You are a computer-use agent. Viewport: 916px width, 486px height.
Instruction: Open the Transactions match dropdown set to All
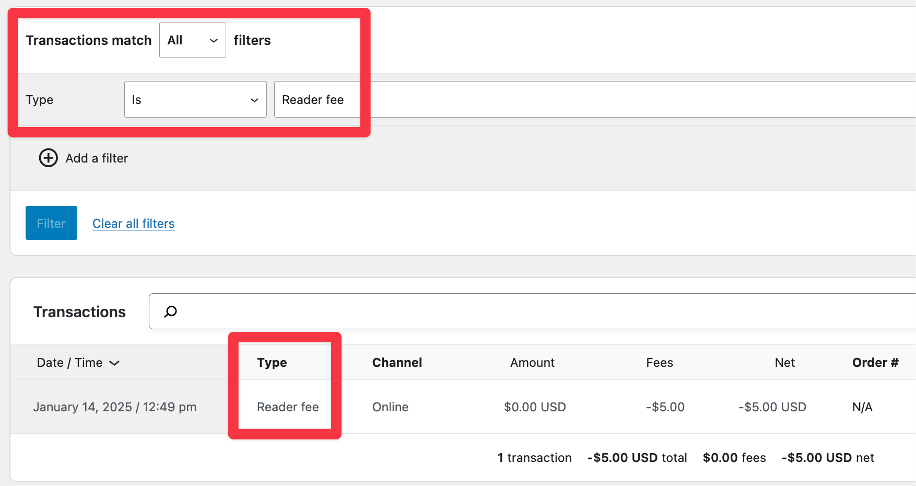tap(192, 40)
